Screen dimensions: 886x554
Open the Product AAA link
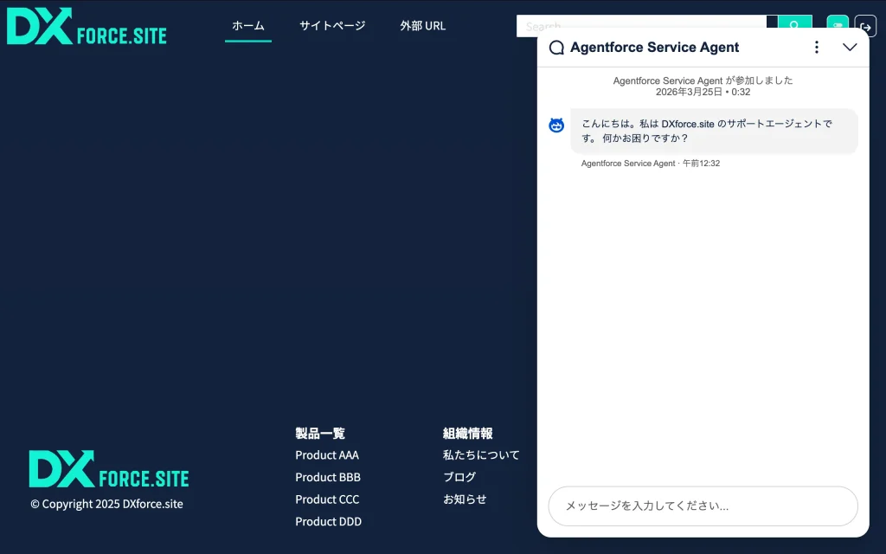pyautogui.click(x=327, y=455)
